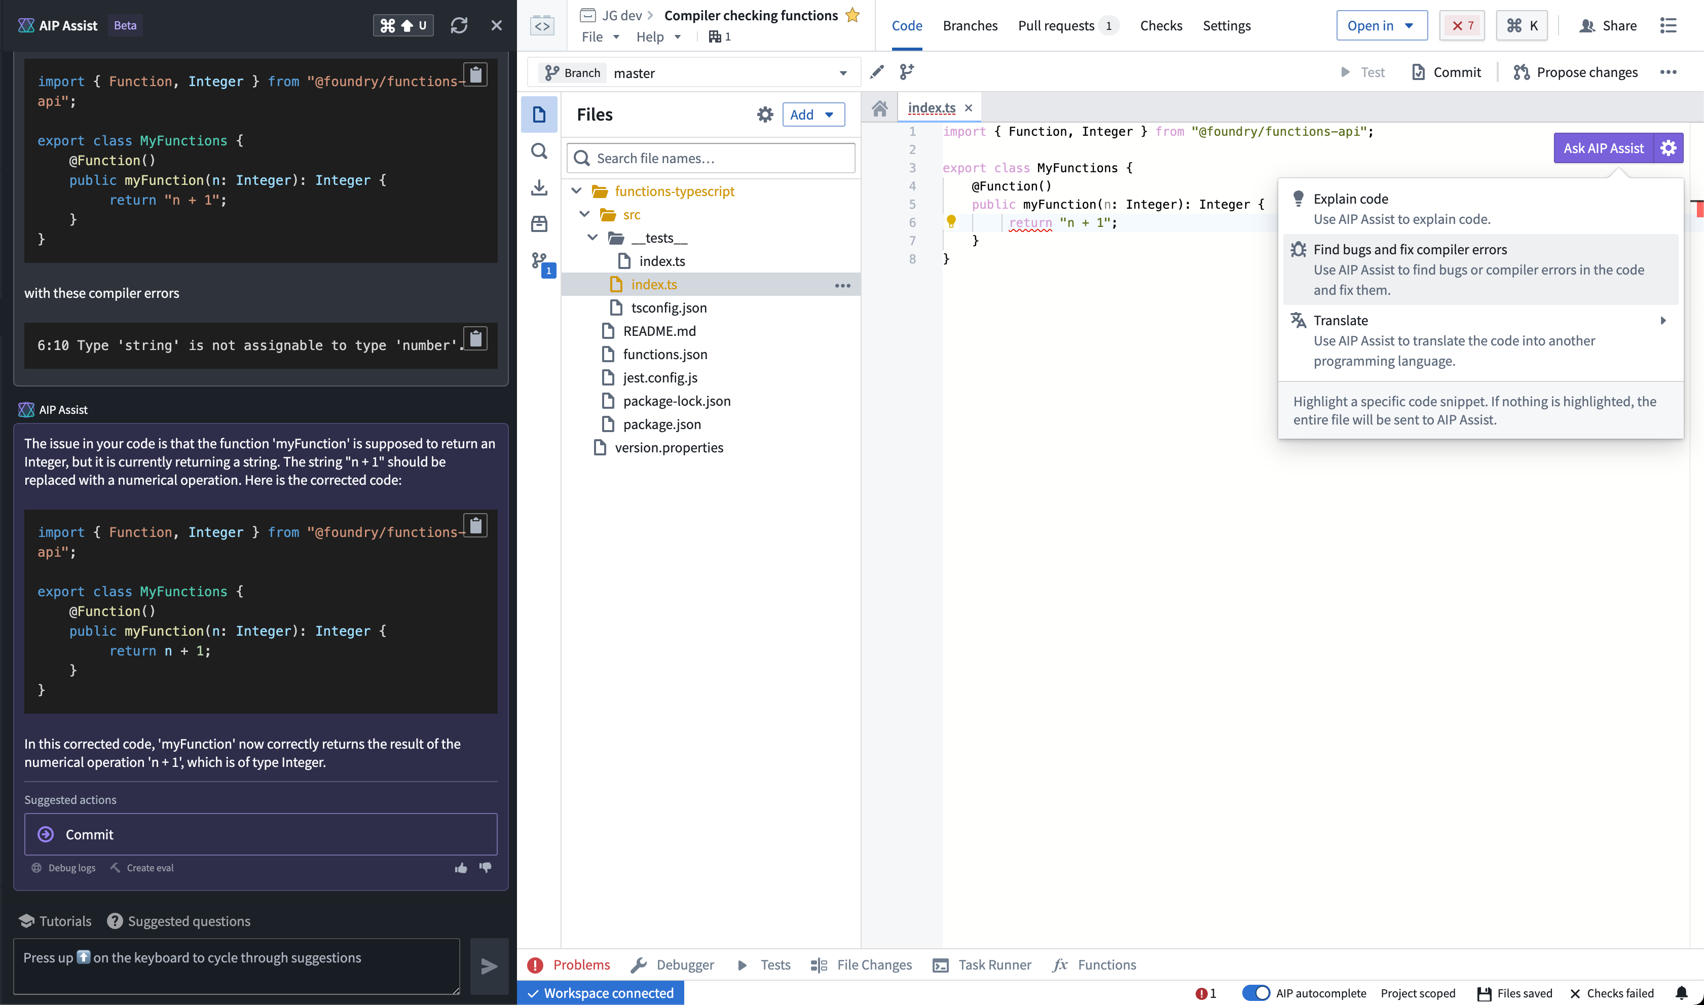
Task: Open Tutorials in AIP Assist
Action: pyautogui.click(x=56, y=920)
